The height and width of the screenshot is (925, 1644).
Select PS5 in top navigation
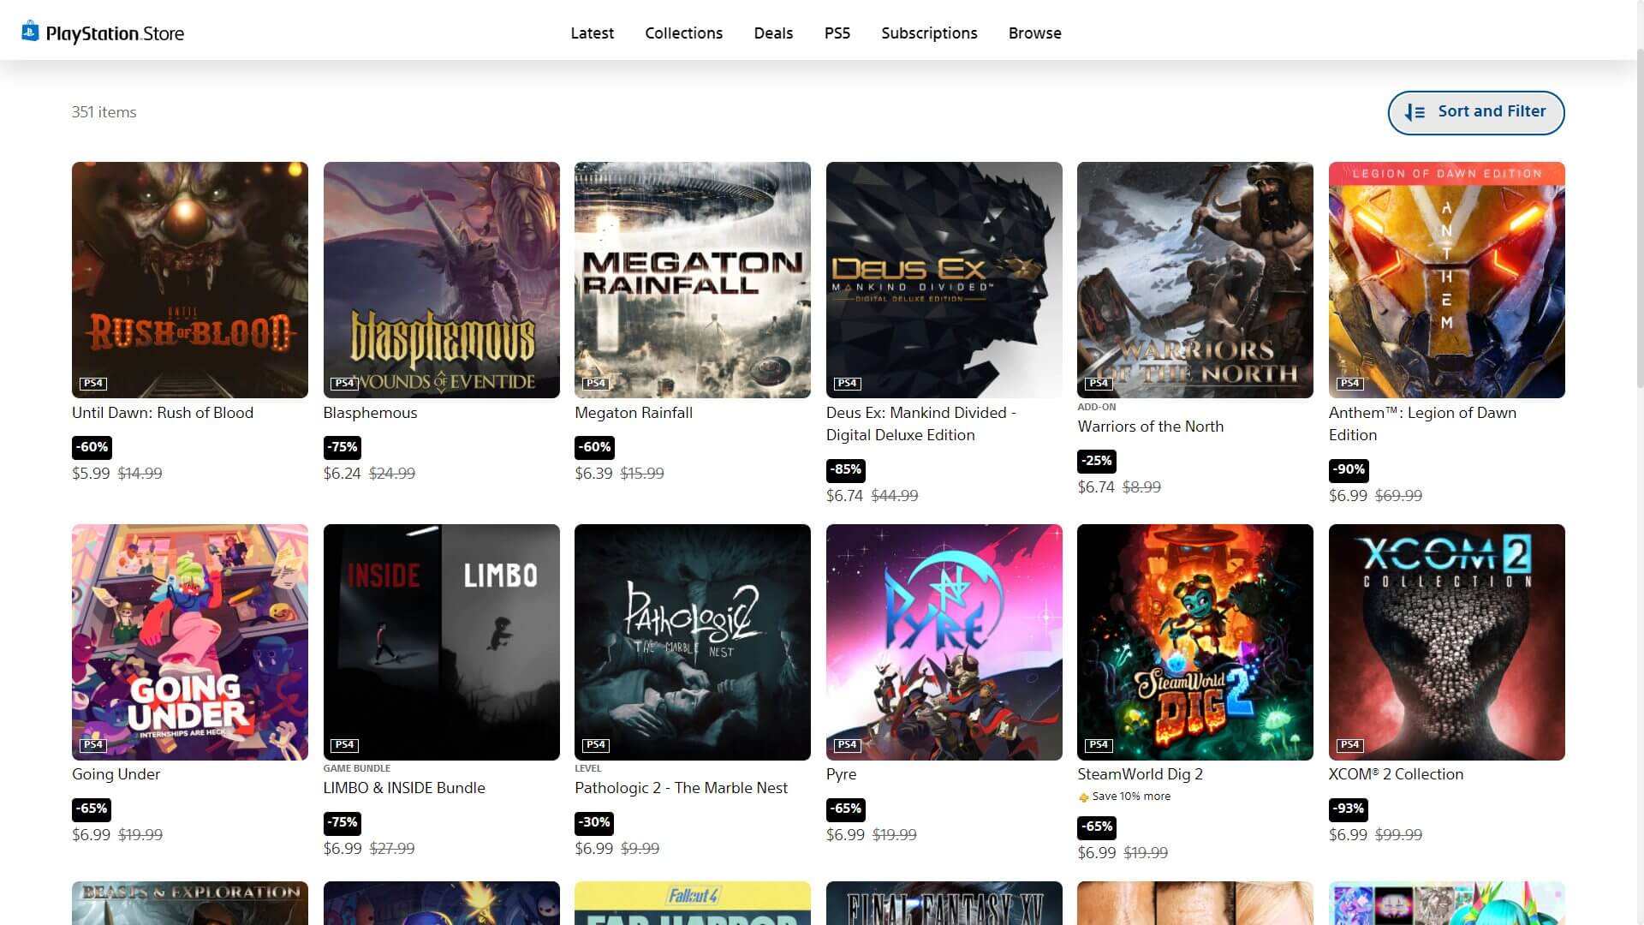coord(837,33)
